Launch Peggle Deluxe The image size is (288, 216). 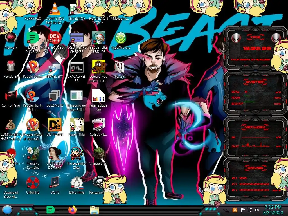[33, 69]
